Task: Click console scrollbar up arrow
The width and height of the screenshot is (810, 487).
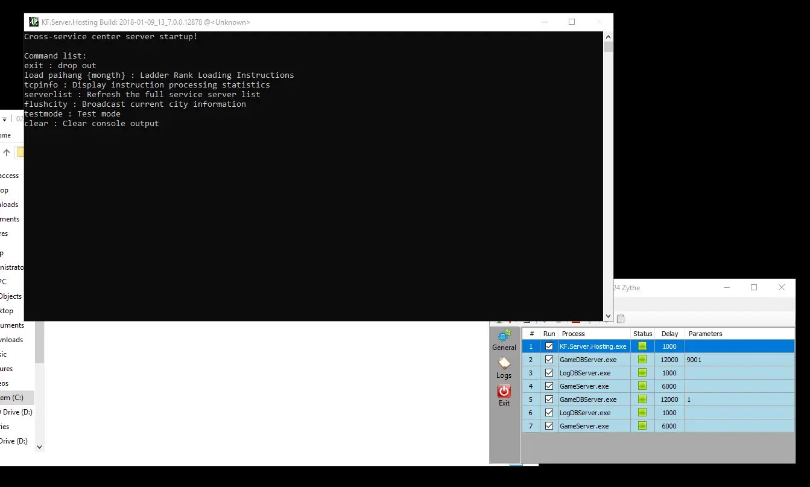Action: (x=608, y=37)
